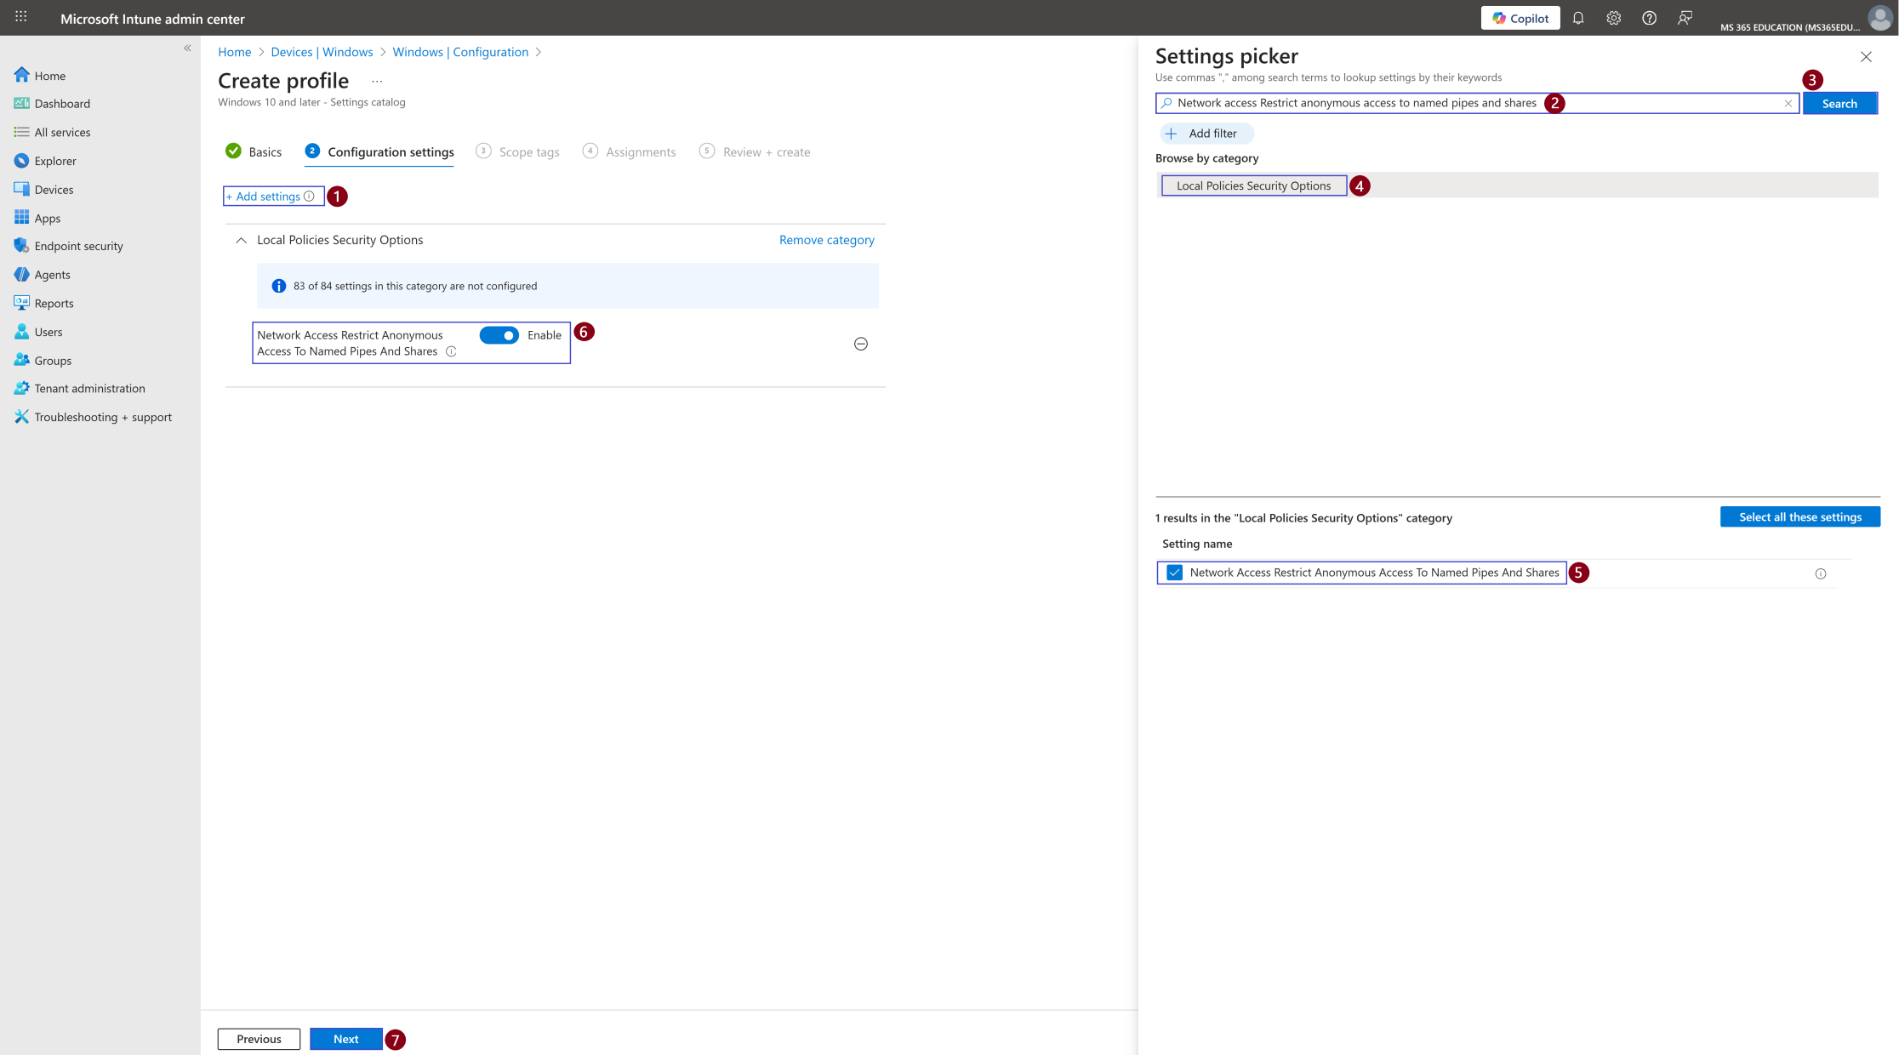Remove the setting with minus circle icon
1899x1055 pixels.
pos(861,344)
